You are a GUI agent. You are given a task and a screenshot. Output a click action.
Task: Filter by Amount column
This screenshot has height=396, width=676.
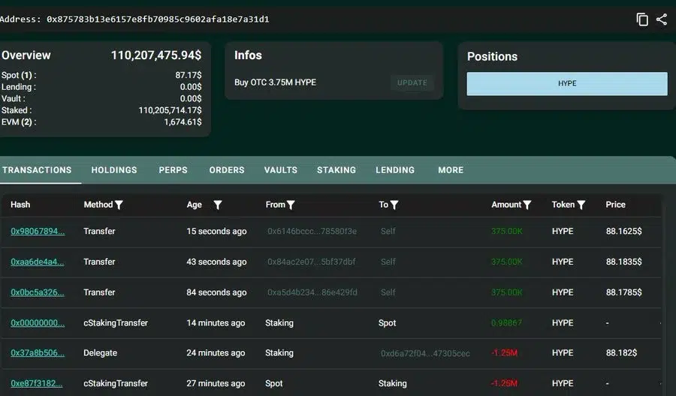[x=527, y=205]
